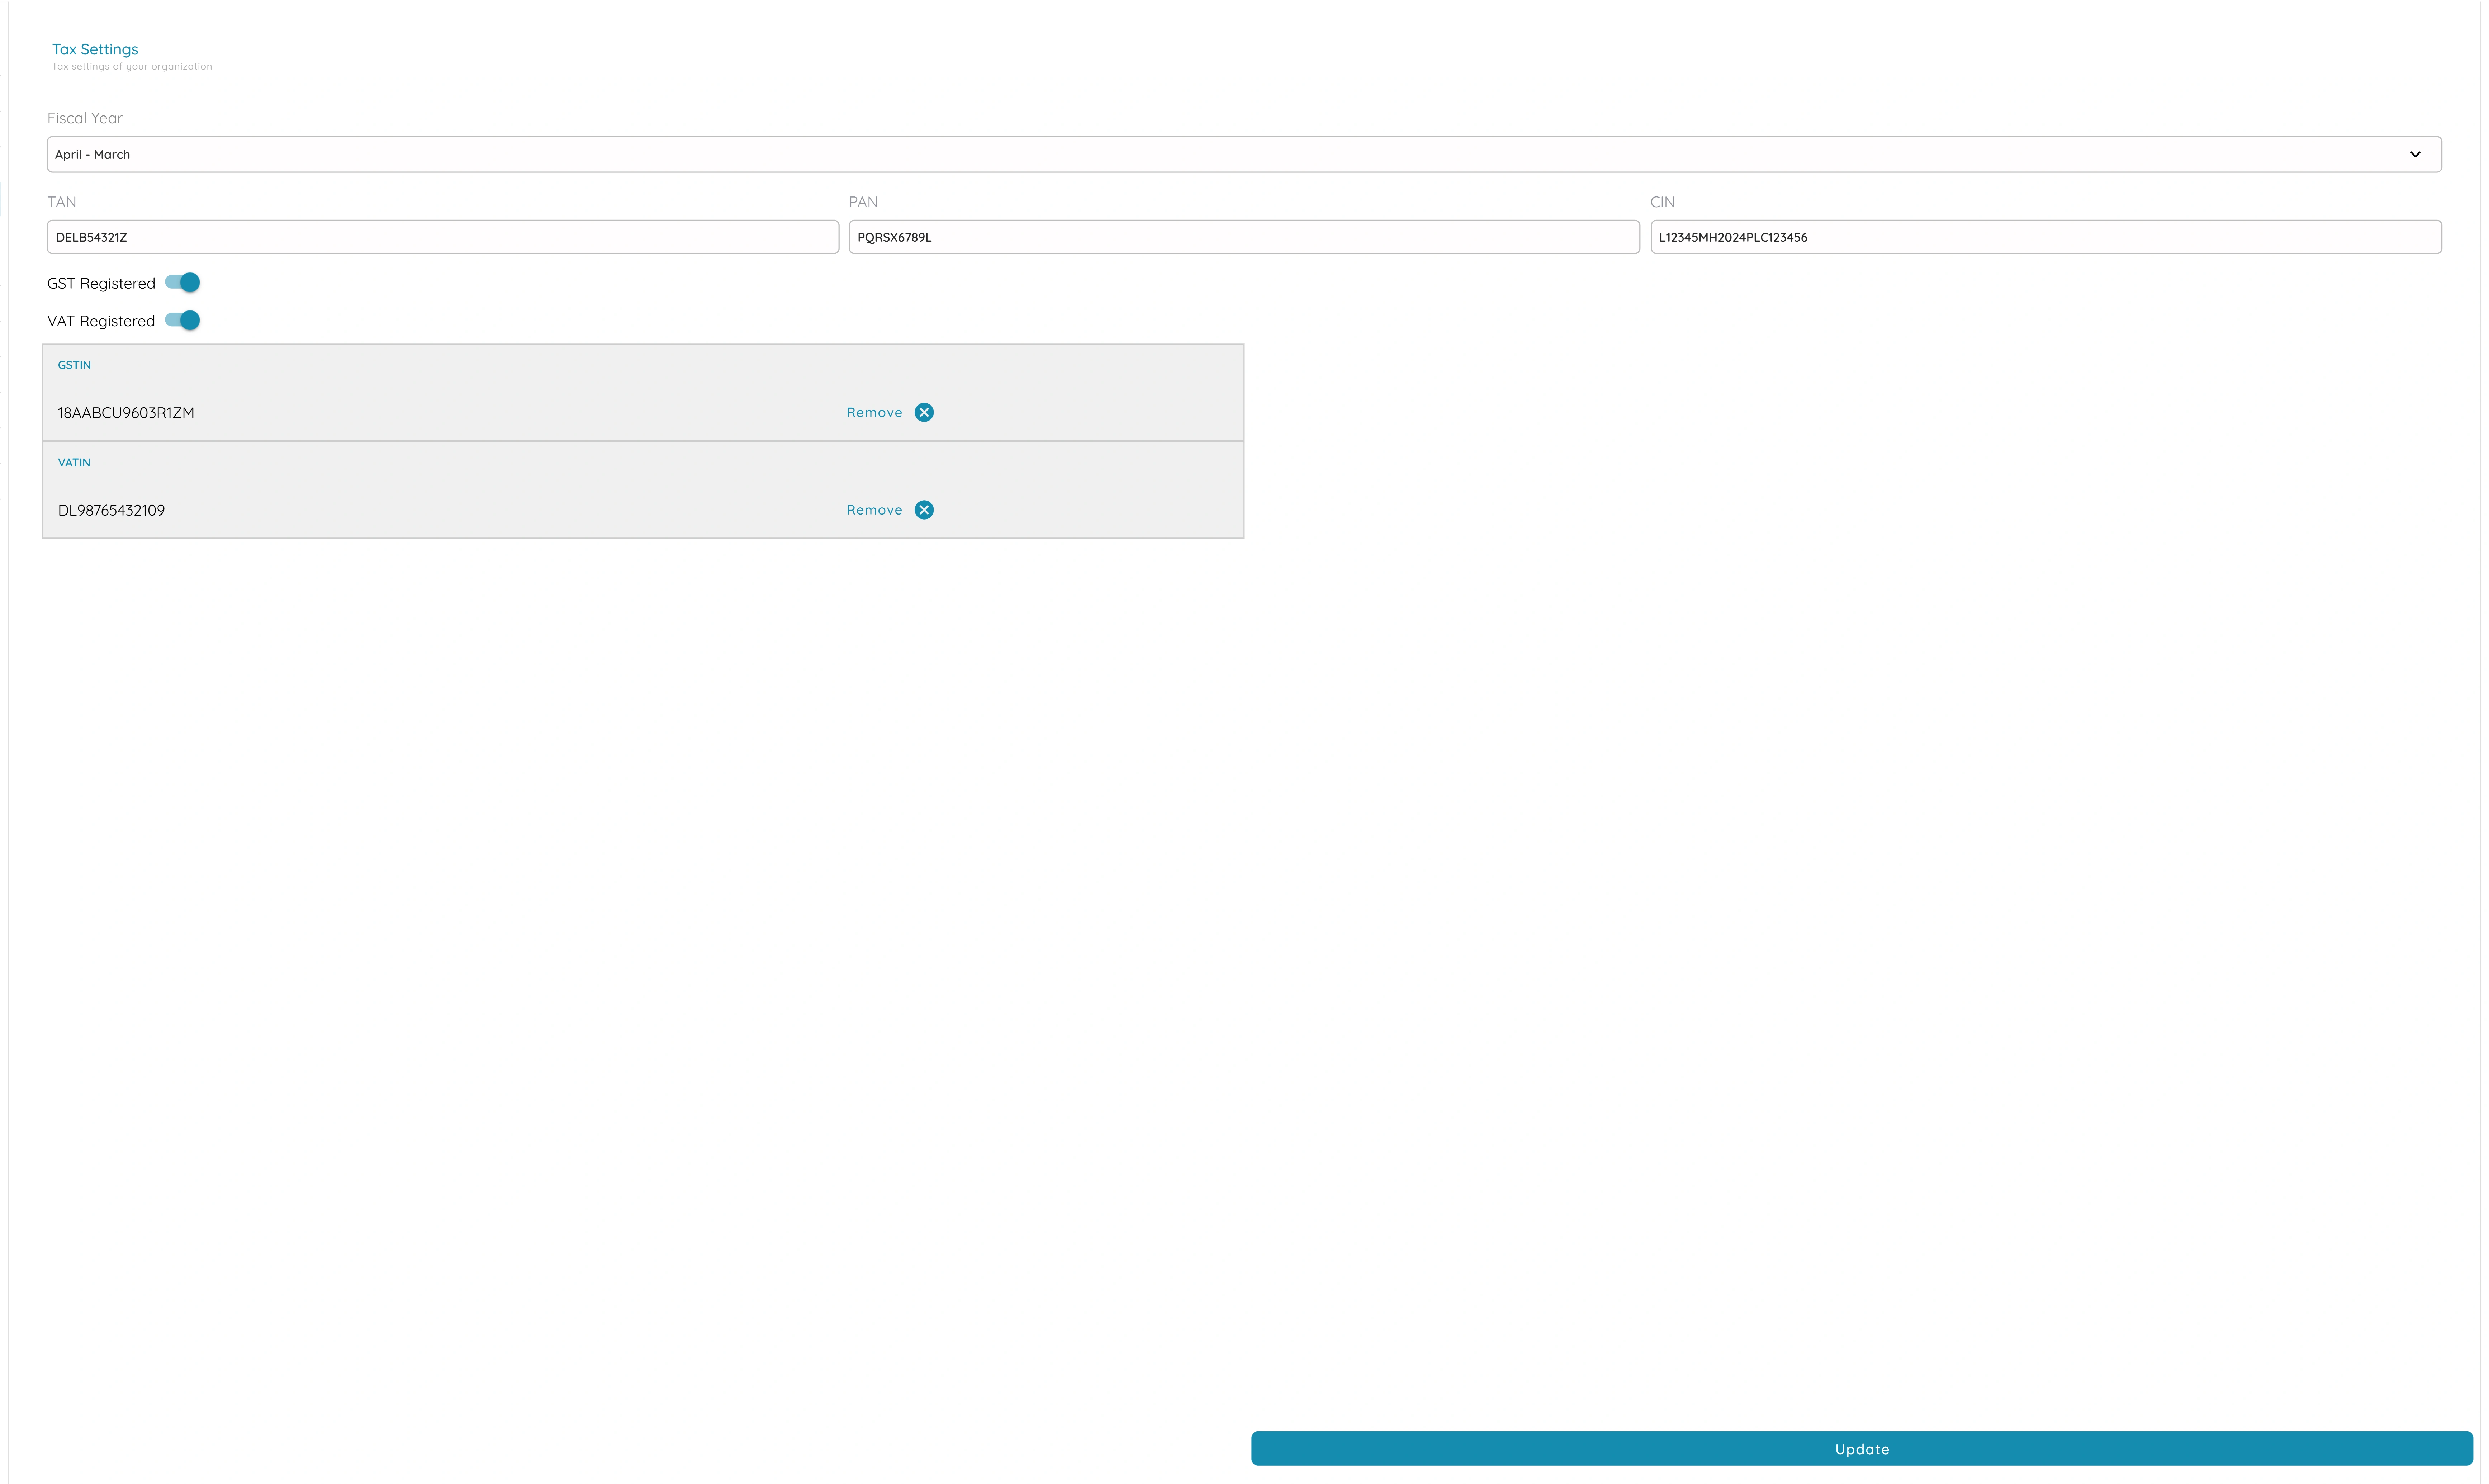The height and width of the screenshot is (1484, 2489).
Task: Remove the GSTIN entry via its Remove link
Action: point(874,412)
